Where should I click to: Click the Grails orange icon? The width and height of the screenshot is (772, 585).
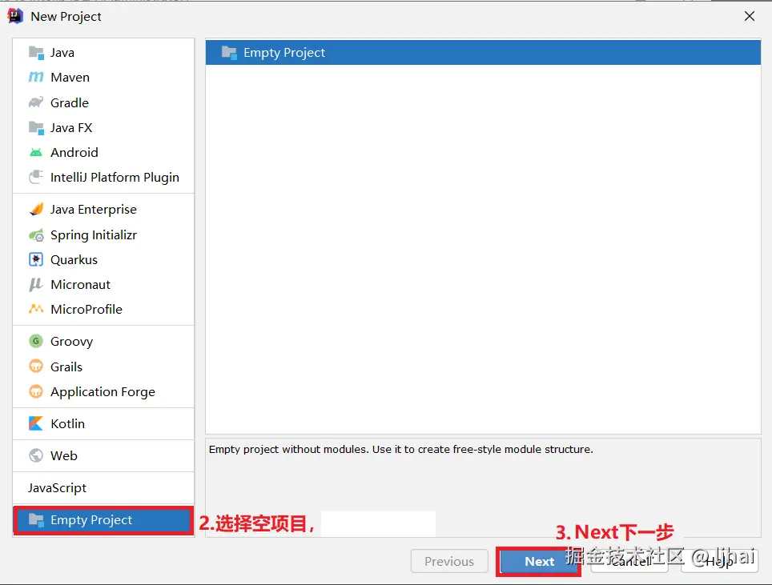pos(36,366)
